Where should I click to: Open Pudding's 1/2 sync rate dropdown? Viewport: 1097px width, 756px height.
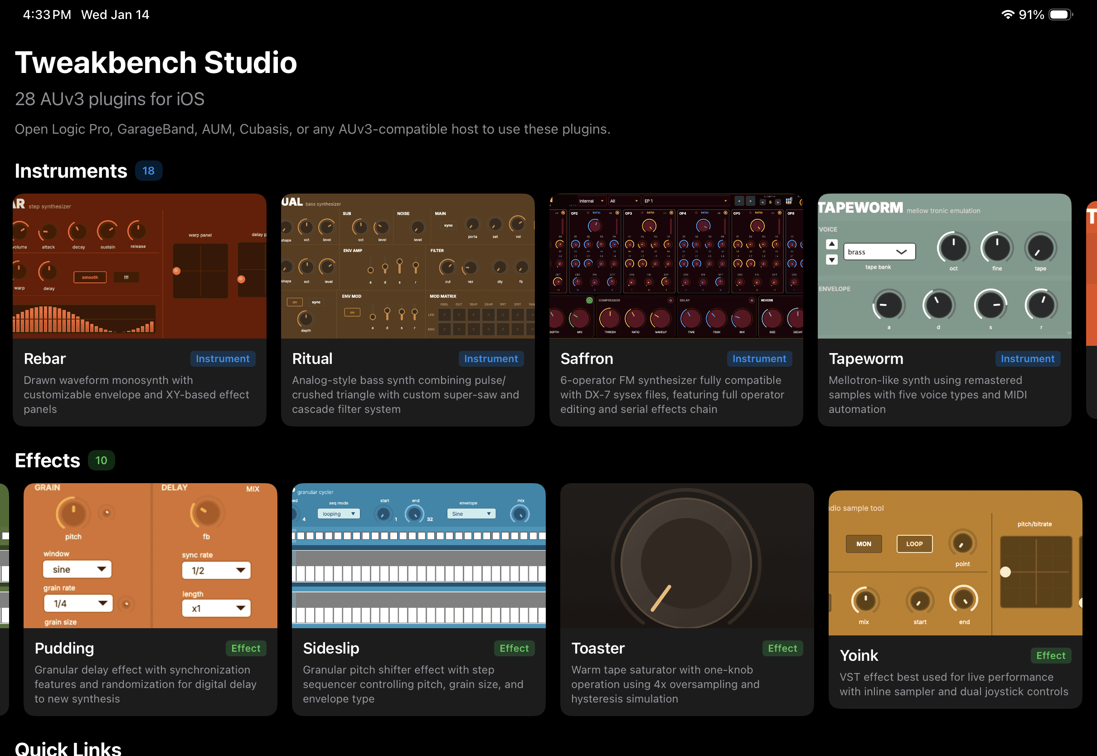pyautogui.click(x=216, y=570)
